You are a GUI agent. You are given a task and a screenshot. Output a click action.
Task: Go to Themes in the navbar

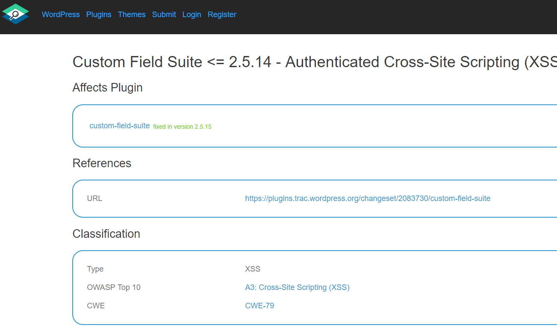click(132, 15)
